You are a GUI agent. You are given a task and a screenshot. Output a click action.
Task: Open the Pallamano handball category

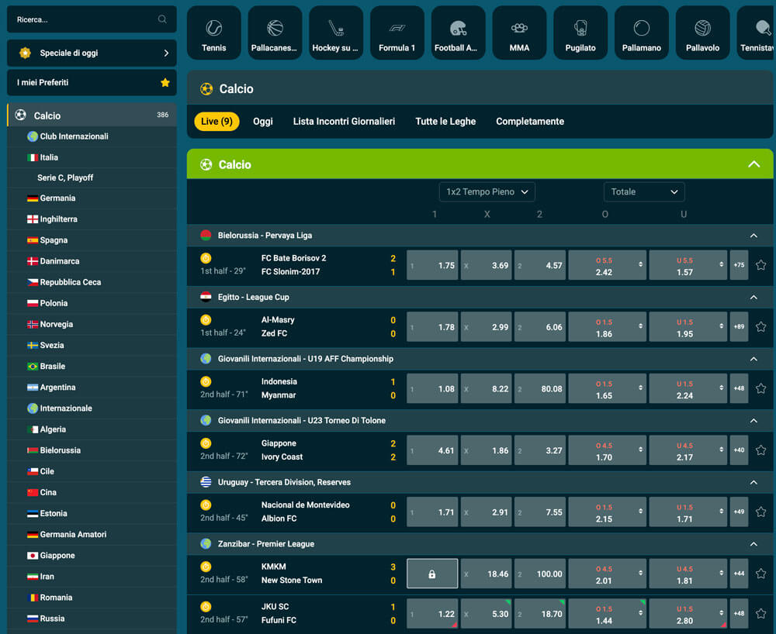[x=642, y=33]
